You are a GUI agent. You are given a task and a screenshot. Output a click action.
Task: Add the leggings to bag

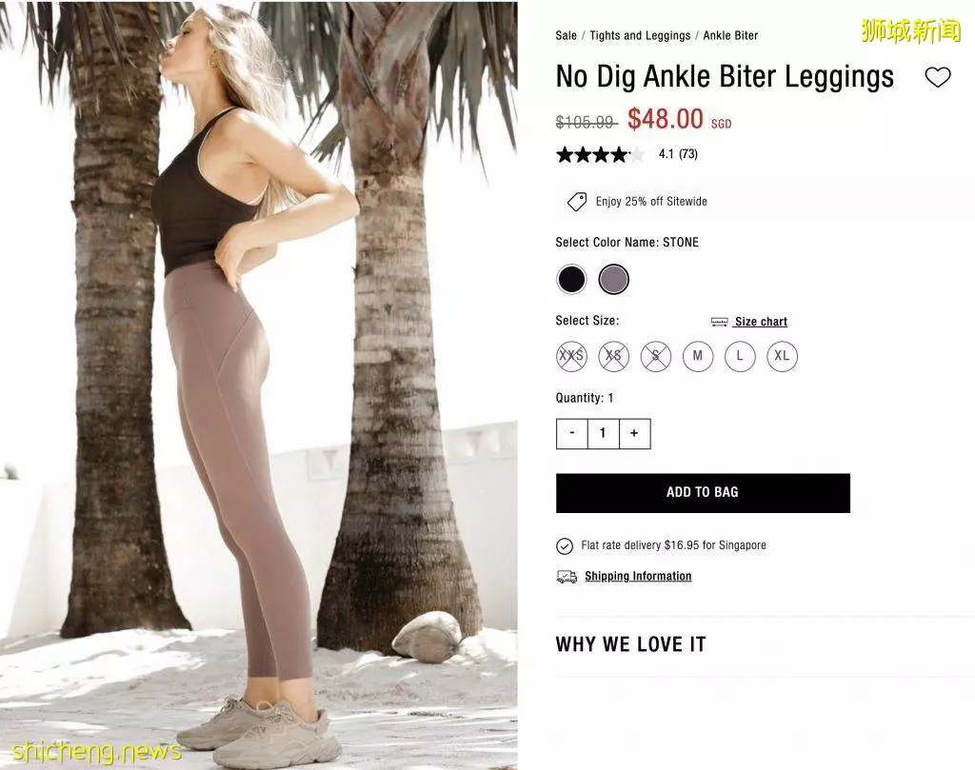click(x=703, y=493)
